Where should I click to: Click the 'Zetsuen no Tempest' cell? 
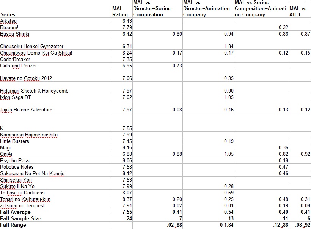pos(56,205)
